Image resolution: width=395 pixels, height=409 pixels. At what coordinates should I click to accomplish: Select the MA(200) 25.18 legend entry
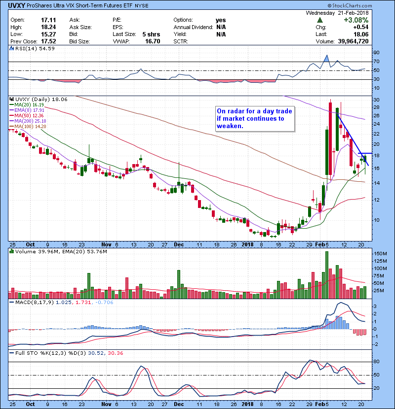[x=28, y=121]
